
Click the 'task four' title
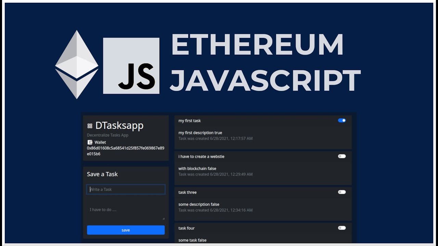[x=186, y=228]
